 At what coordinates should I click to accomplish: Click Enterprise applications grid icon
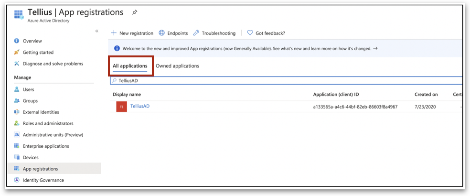pos(17,146)
